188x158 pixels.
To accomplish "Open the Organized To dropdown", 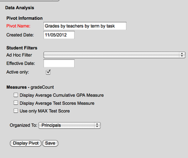I will [69, 125].
